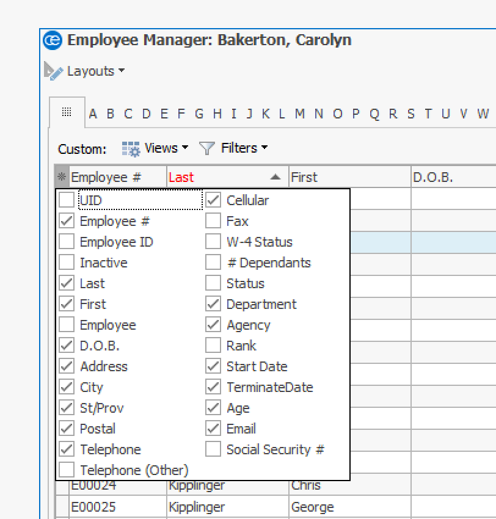Hide the Age column

[x=213, y=408]
